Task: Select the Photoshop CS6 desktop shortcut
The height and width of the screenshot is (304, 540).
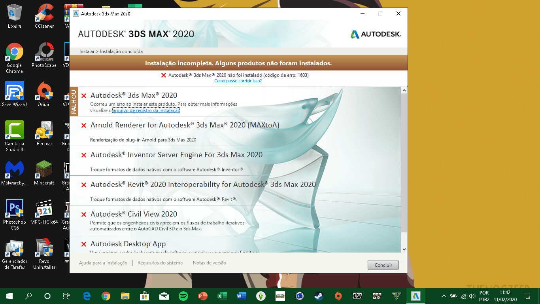Action: pos(15,215)
